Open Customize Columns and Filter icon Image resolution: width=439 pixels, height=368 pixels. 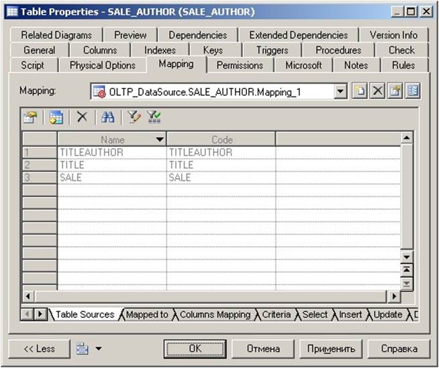coord(134,117)
